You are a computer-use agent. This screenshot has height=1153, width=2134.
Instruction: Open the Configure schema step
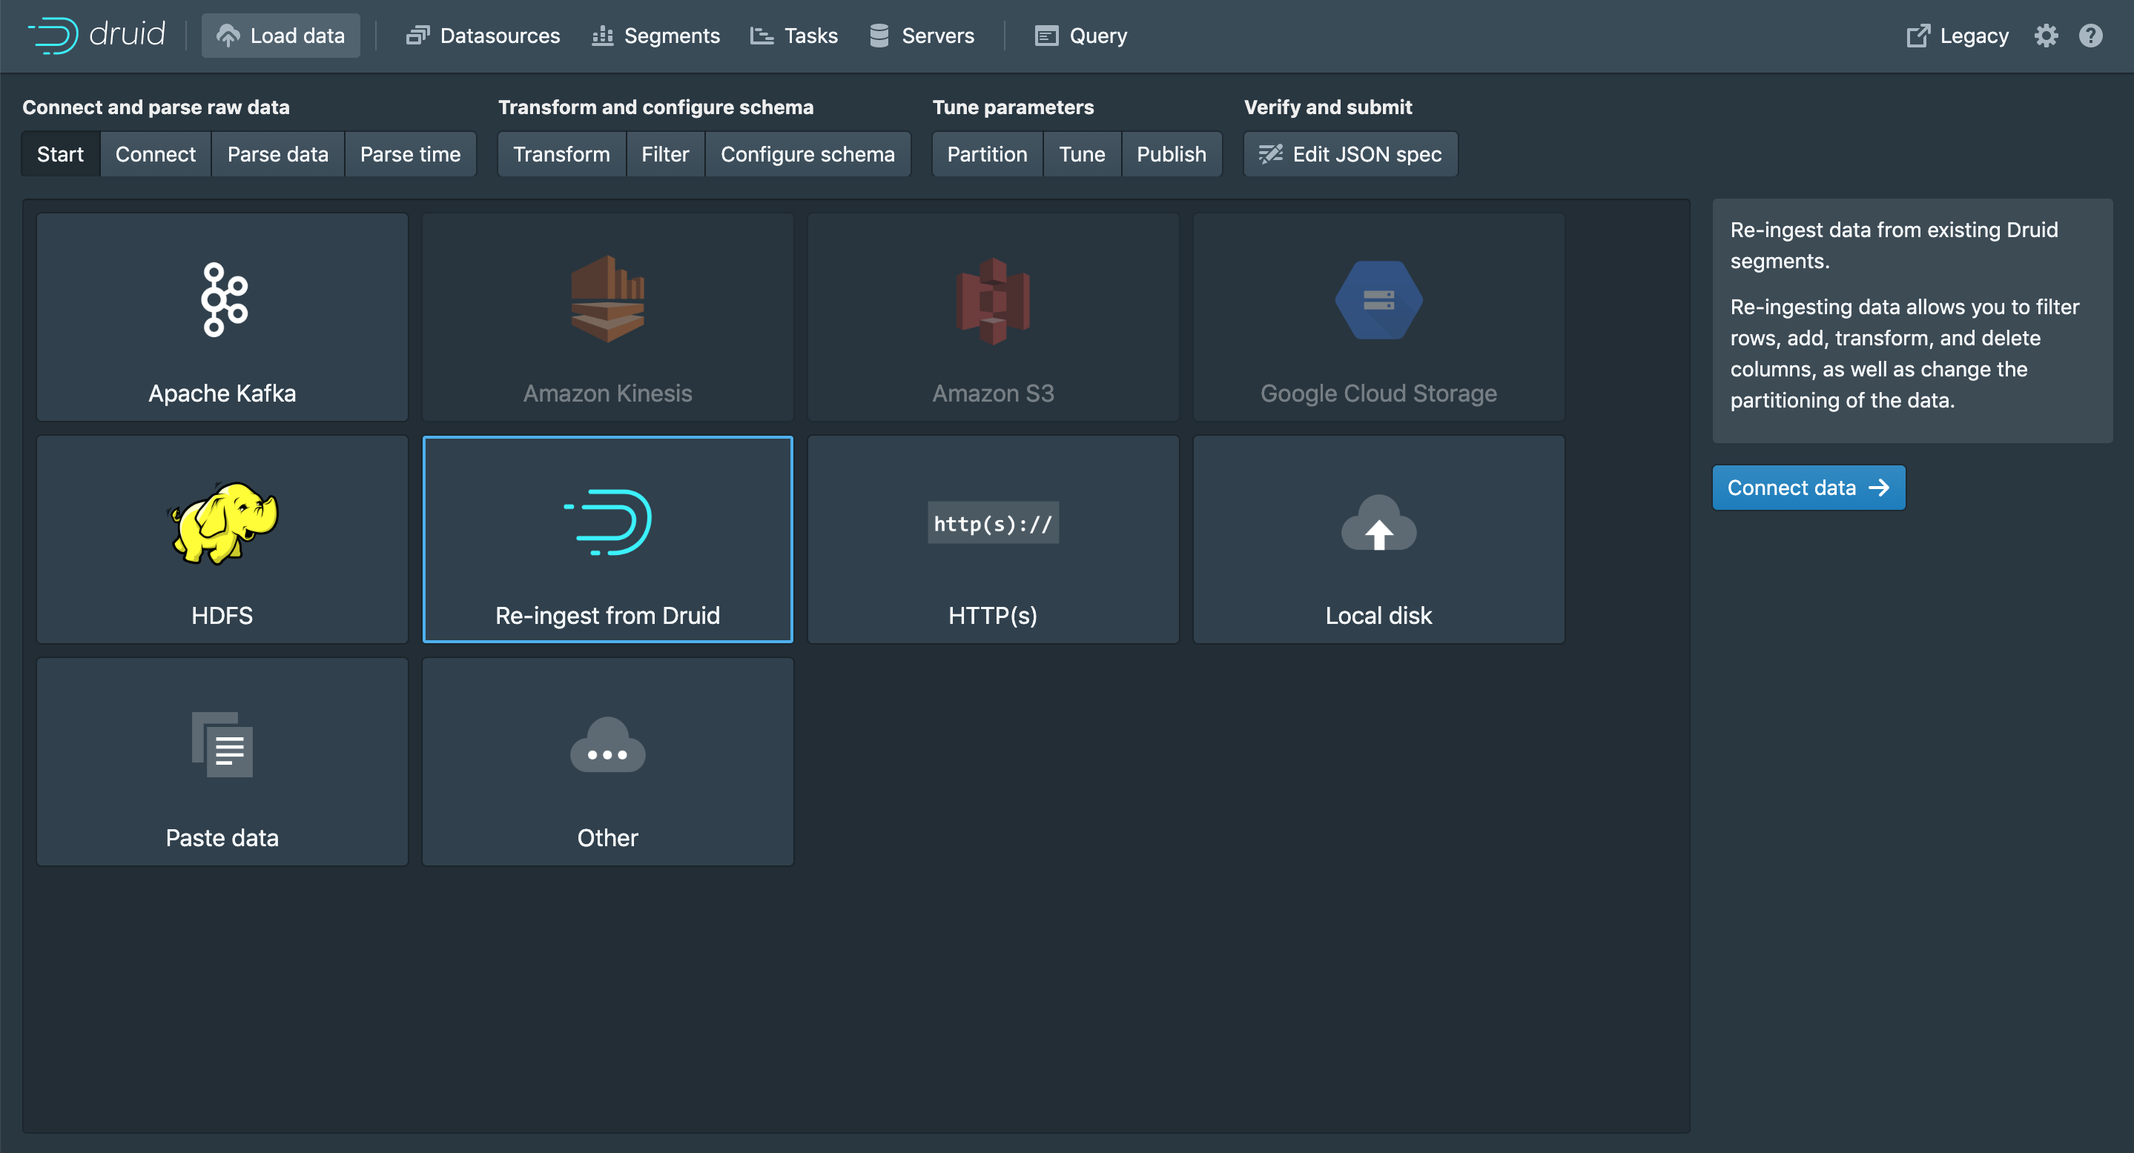click(x=807, y=154)
